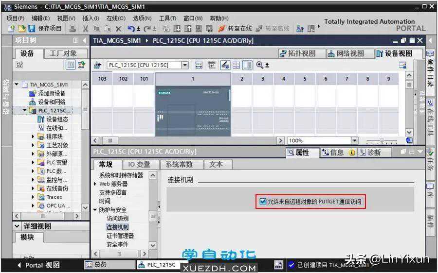Collapse the 防护与安全 section
The height and width of the screenshot is (273, 438).
[x=95, y=210]
